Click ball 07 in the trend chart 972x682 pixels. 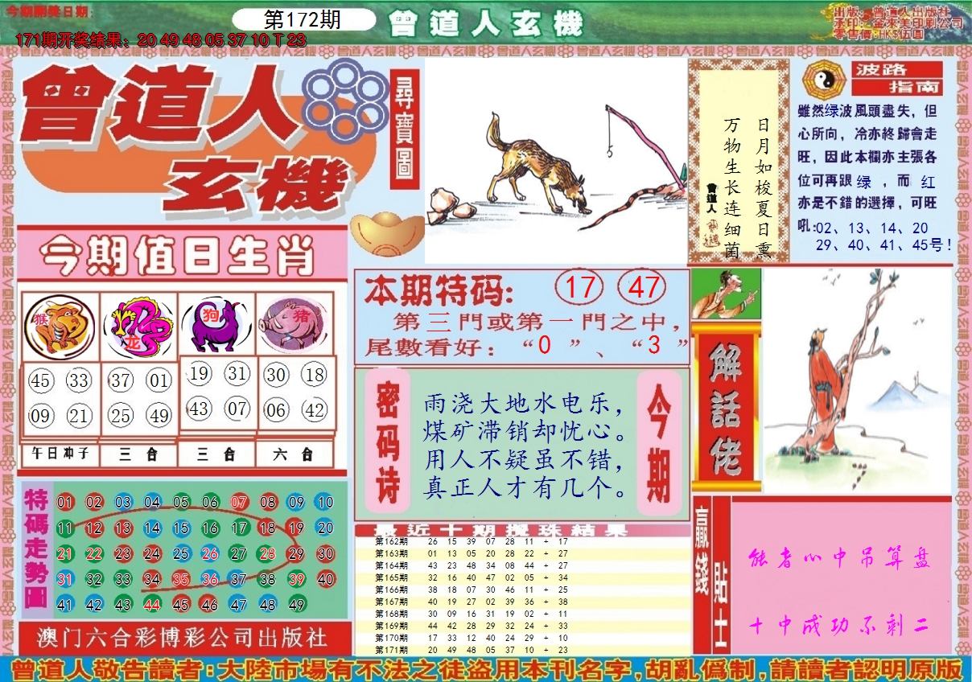239,503
